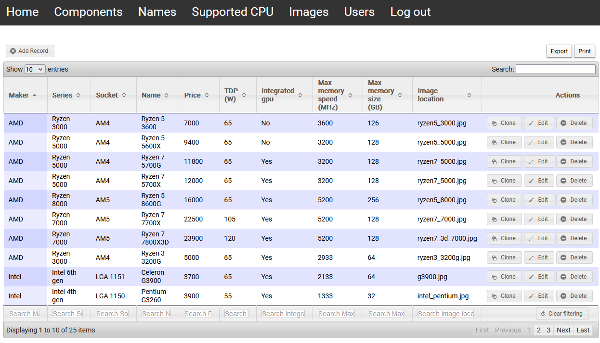Open the Home menu item
This screenshot has width=600, height=343.
(23, 12)
